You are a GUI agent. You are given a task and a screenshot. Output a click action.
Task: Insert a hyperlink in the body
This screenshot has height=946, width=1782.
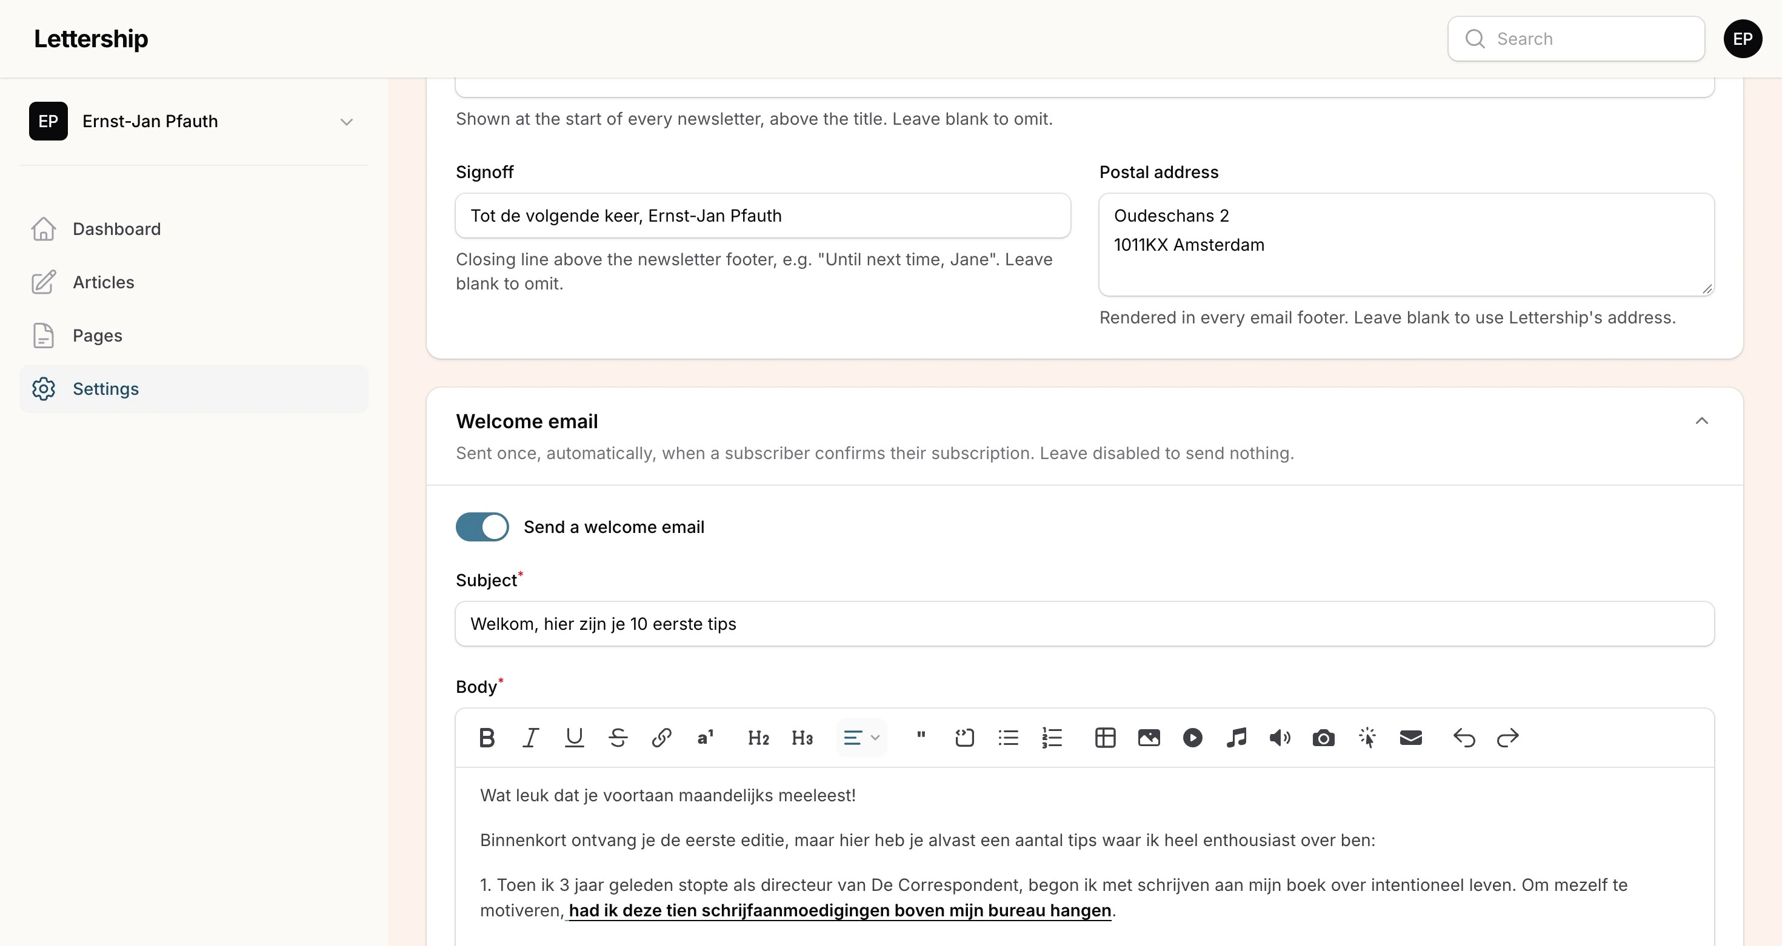click(x=661, y=737)
